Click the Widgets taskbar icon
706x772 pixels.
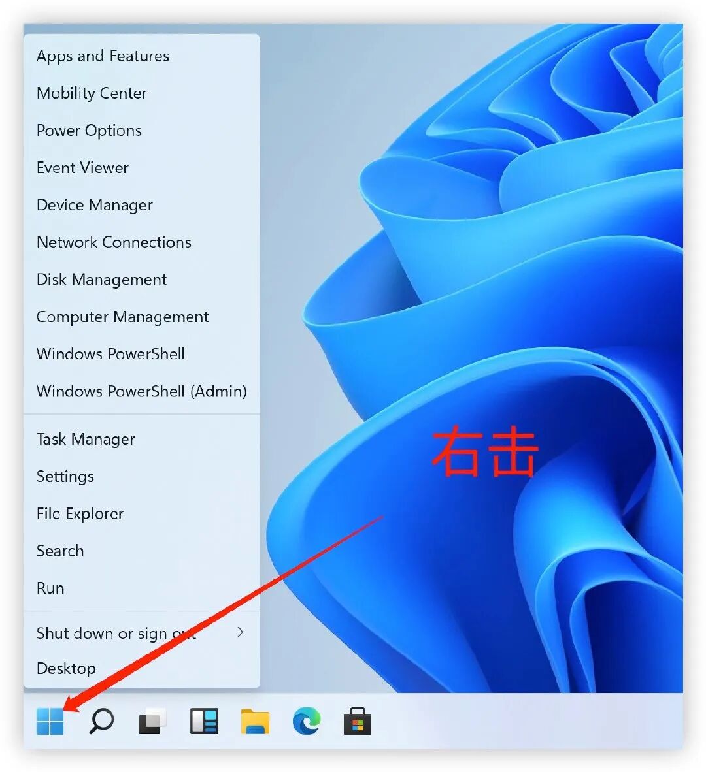[203, 722]
